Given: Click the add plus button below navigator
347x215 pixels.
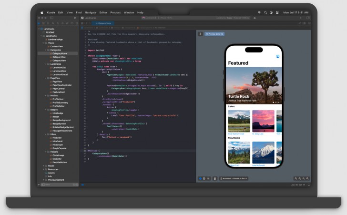Looking at the screenshot, I should 39,184.
